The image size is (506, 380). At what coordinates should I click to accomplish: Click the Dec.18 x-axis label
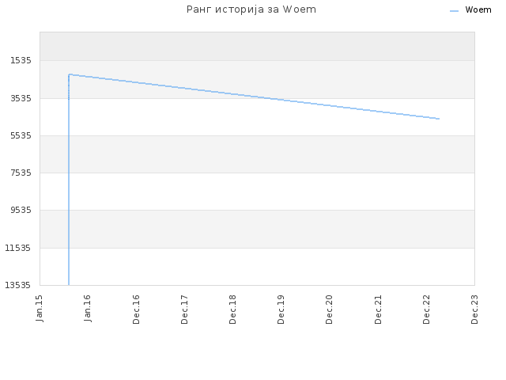[x=232, y=310]
